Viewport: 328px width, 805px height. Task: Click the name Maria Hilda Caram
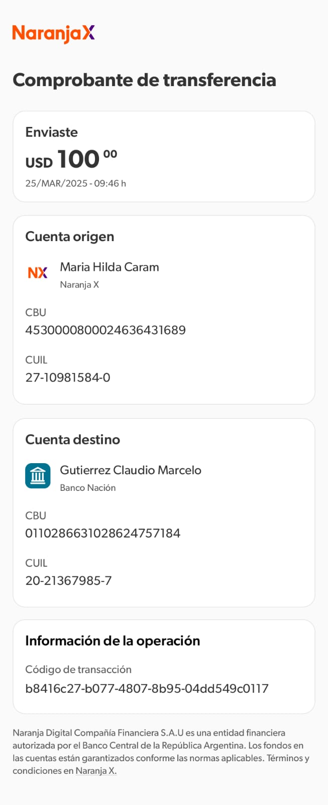click(109, 267)
